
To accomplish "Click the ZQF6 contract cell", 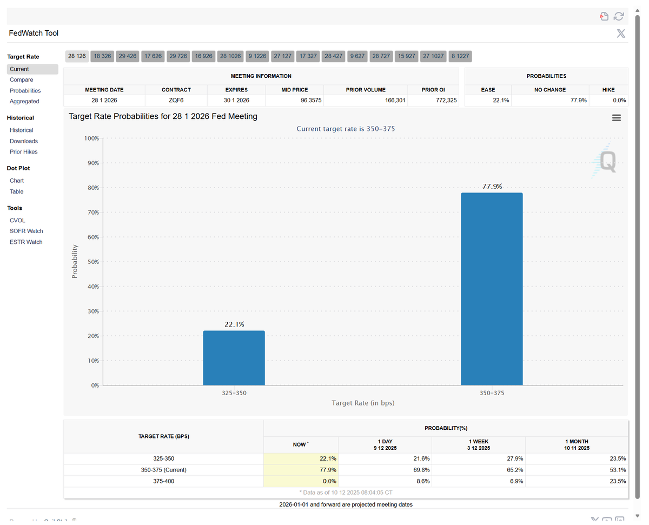I will (176, 101).
